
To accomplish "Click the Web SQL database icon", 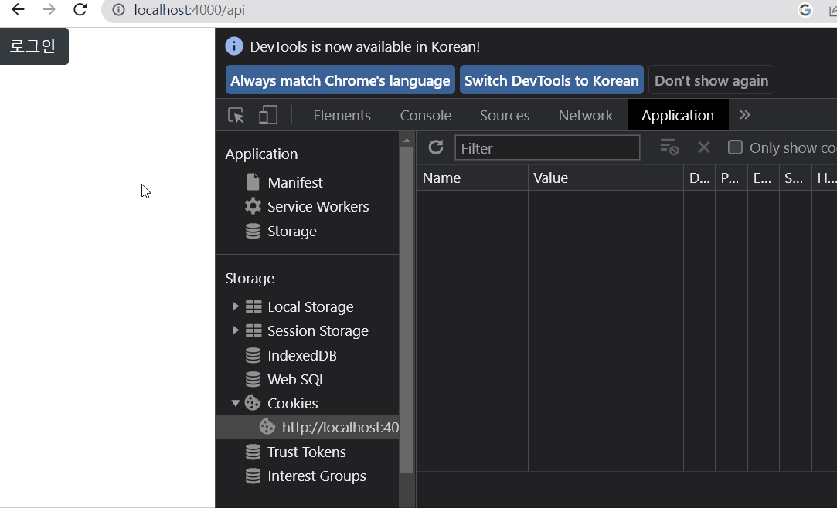I will [x=253, y=379].
